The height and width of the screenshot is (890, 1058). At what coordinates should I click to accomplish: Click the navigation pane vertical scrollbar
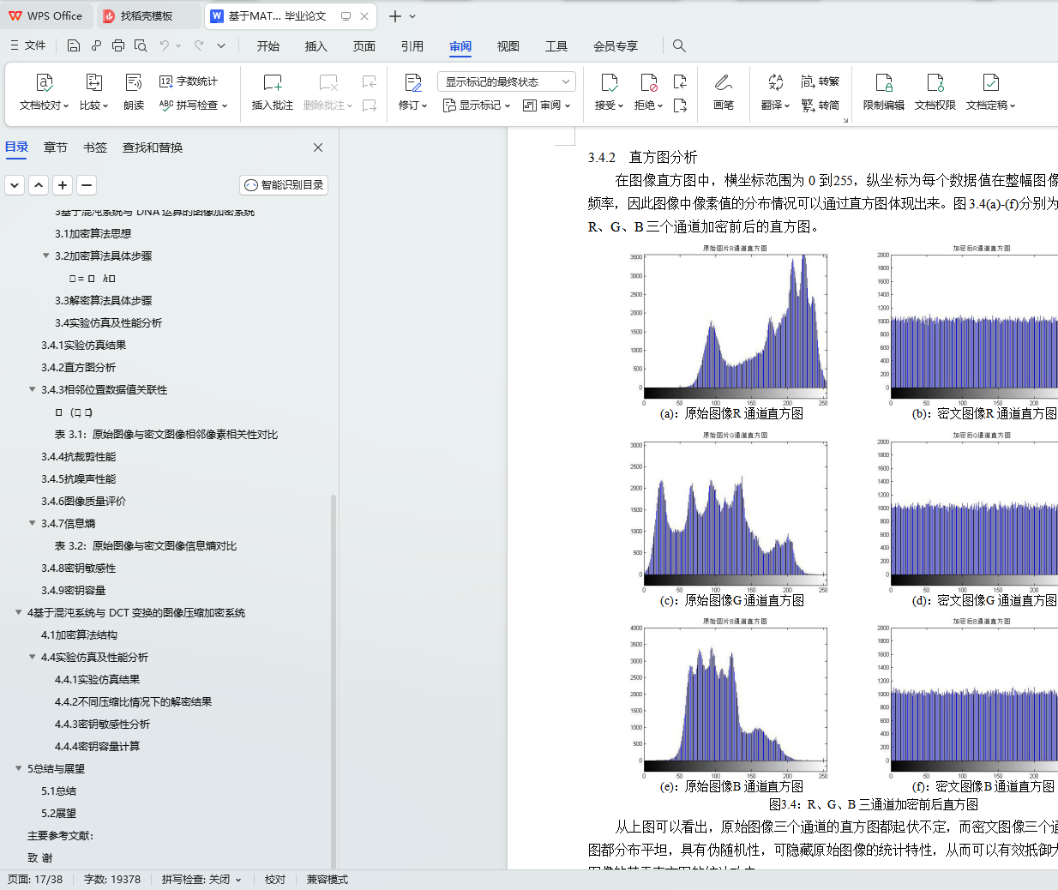(x=334, y=682)
